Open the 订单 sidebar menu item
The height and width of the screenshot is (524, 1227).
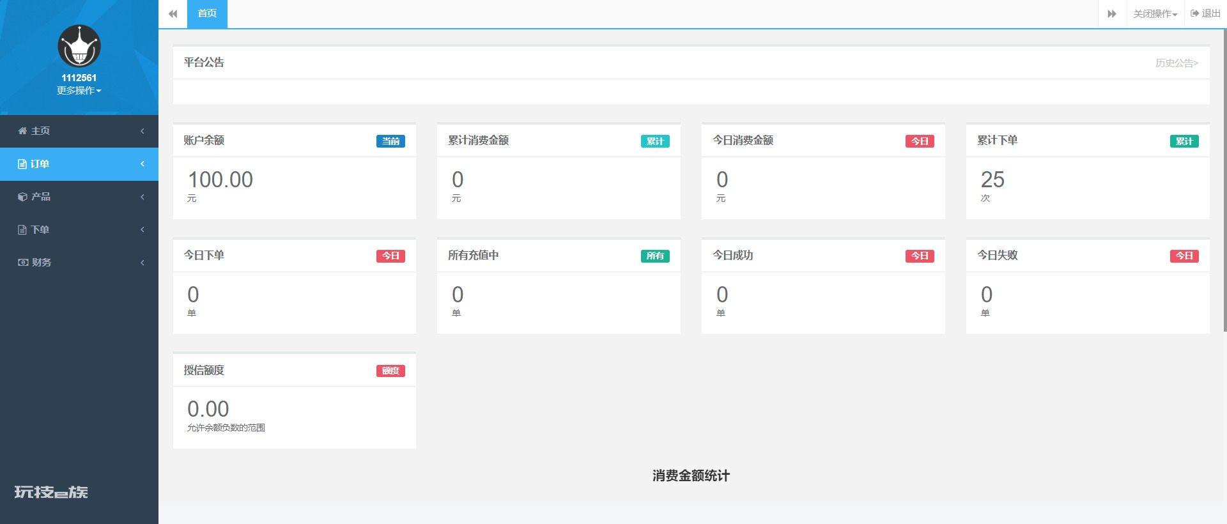(79, 164)
